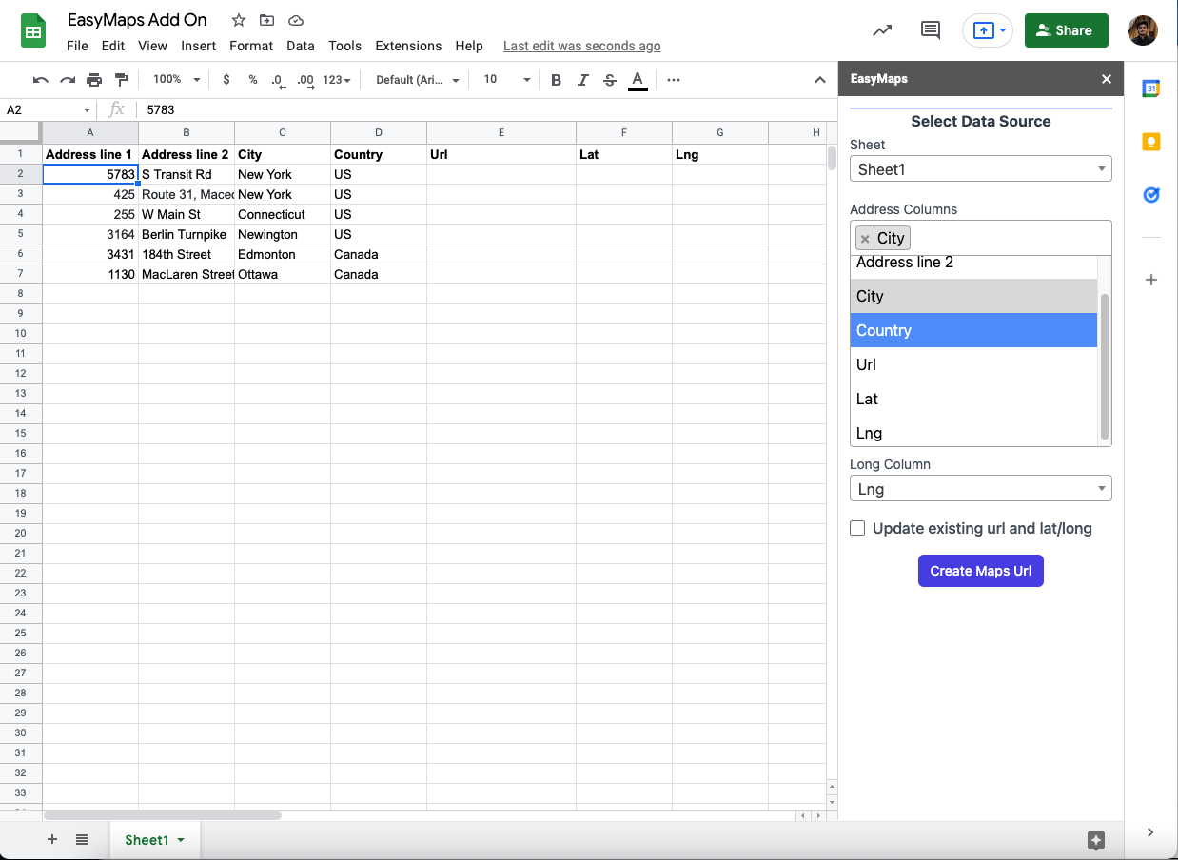
Task: Click the Address Columns input field
Action: (981, 238)
